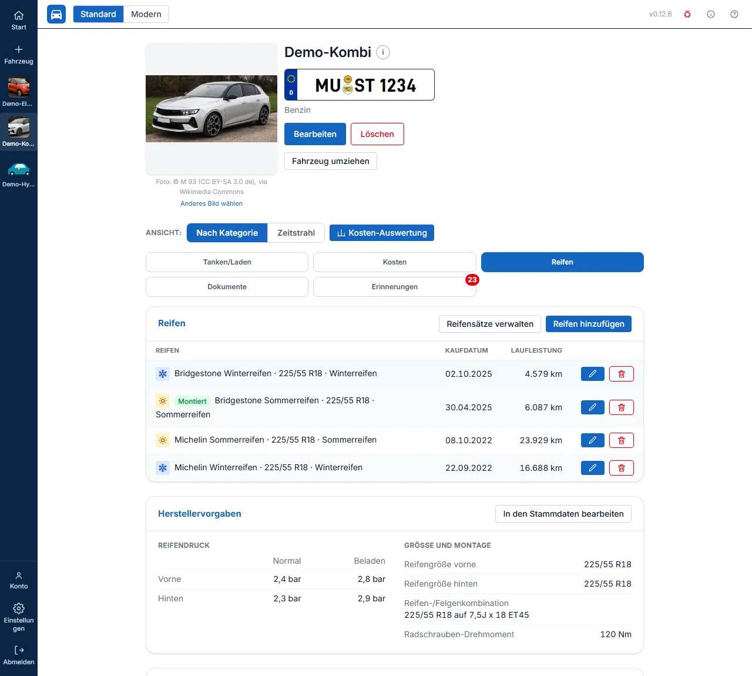Switch layout to Standard
This screenshot has height=676, width=752.
(x=98, y=14)
